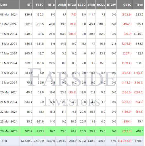Click FBTC cumulative total 7,492.9

39,141
